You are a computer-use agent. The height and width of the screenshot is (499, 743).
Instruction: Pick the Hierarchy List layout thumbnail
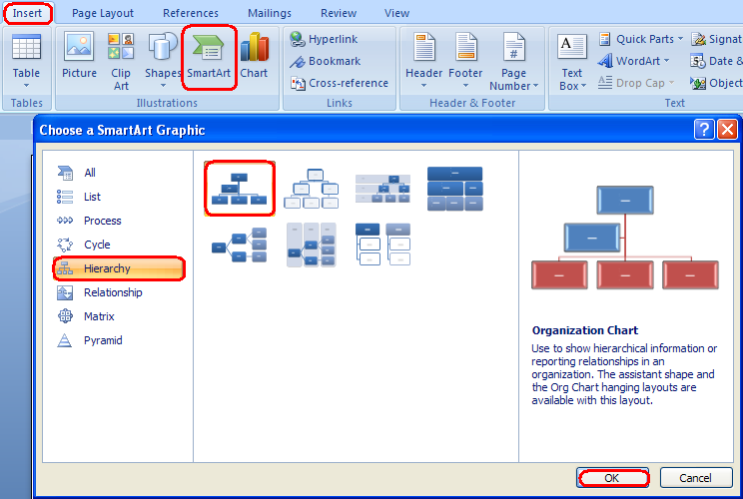pos(382,245)
